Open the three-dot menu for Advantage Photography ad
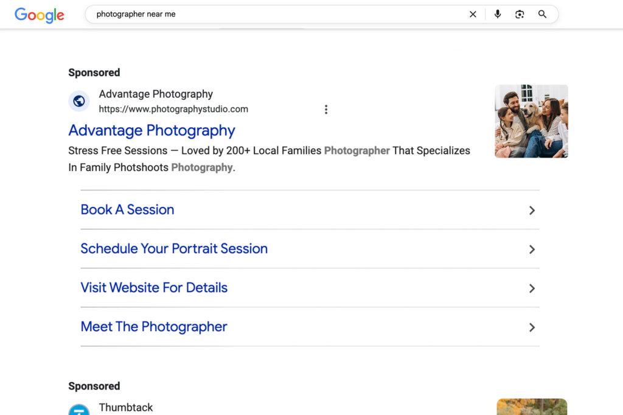623x415 pixels. tap(326, 110)
